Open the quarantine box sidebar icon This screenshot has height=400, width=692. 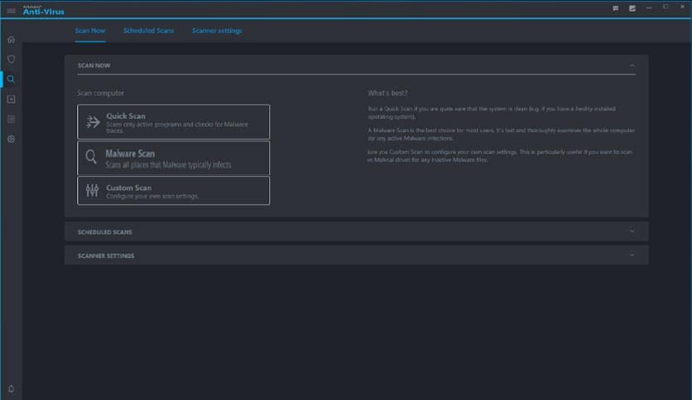[x=11, y=99]
